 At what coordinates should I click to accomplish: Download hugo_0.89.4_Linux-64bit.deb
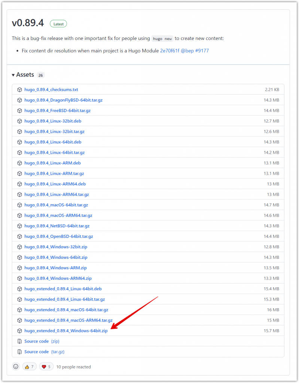tap(53, 142)
